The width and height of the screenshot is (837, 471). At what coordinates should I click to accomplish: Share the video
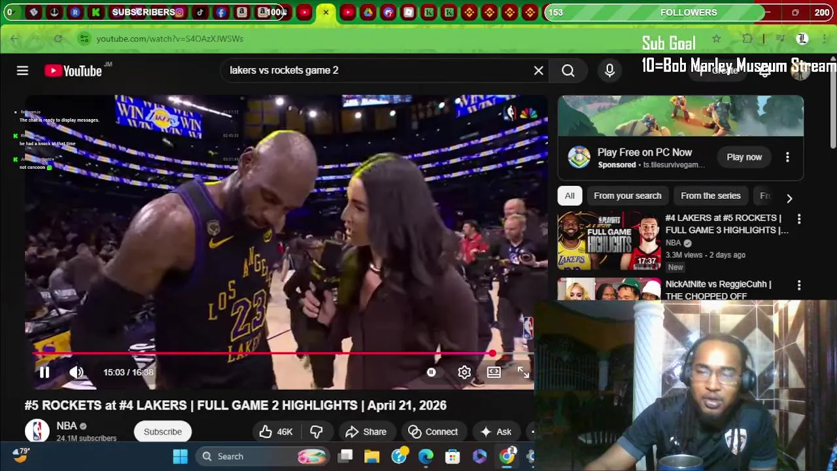366,432
